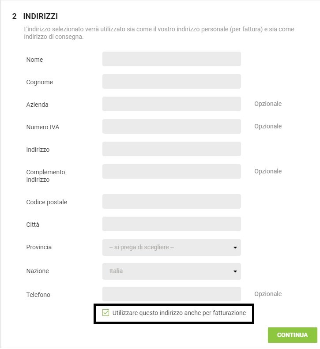Screen dimensions: 320x349
Task: Click the Nome label text
Action: click(34, 60)
